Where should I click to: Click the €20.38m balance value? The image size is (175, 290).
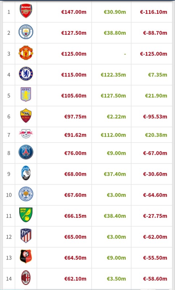click(156, 135)
